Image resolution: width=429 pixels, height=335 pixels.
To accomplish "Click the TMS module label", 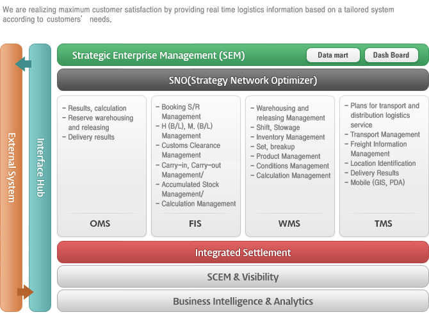I will point(384,224).
